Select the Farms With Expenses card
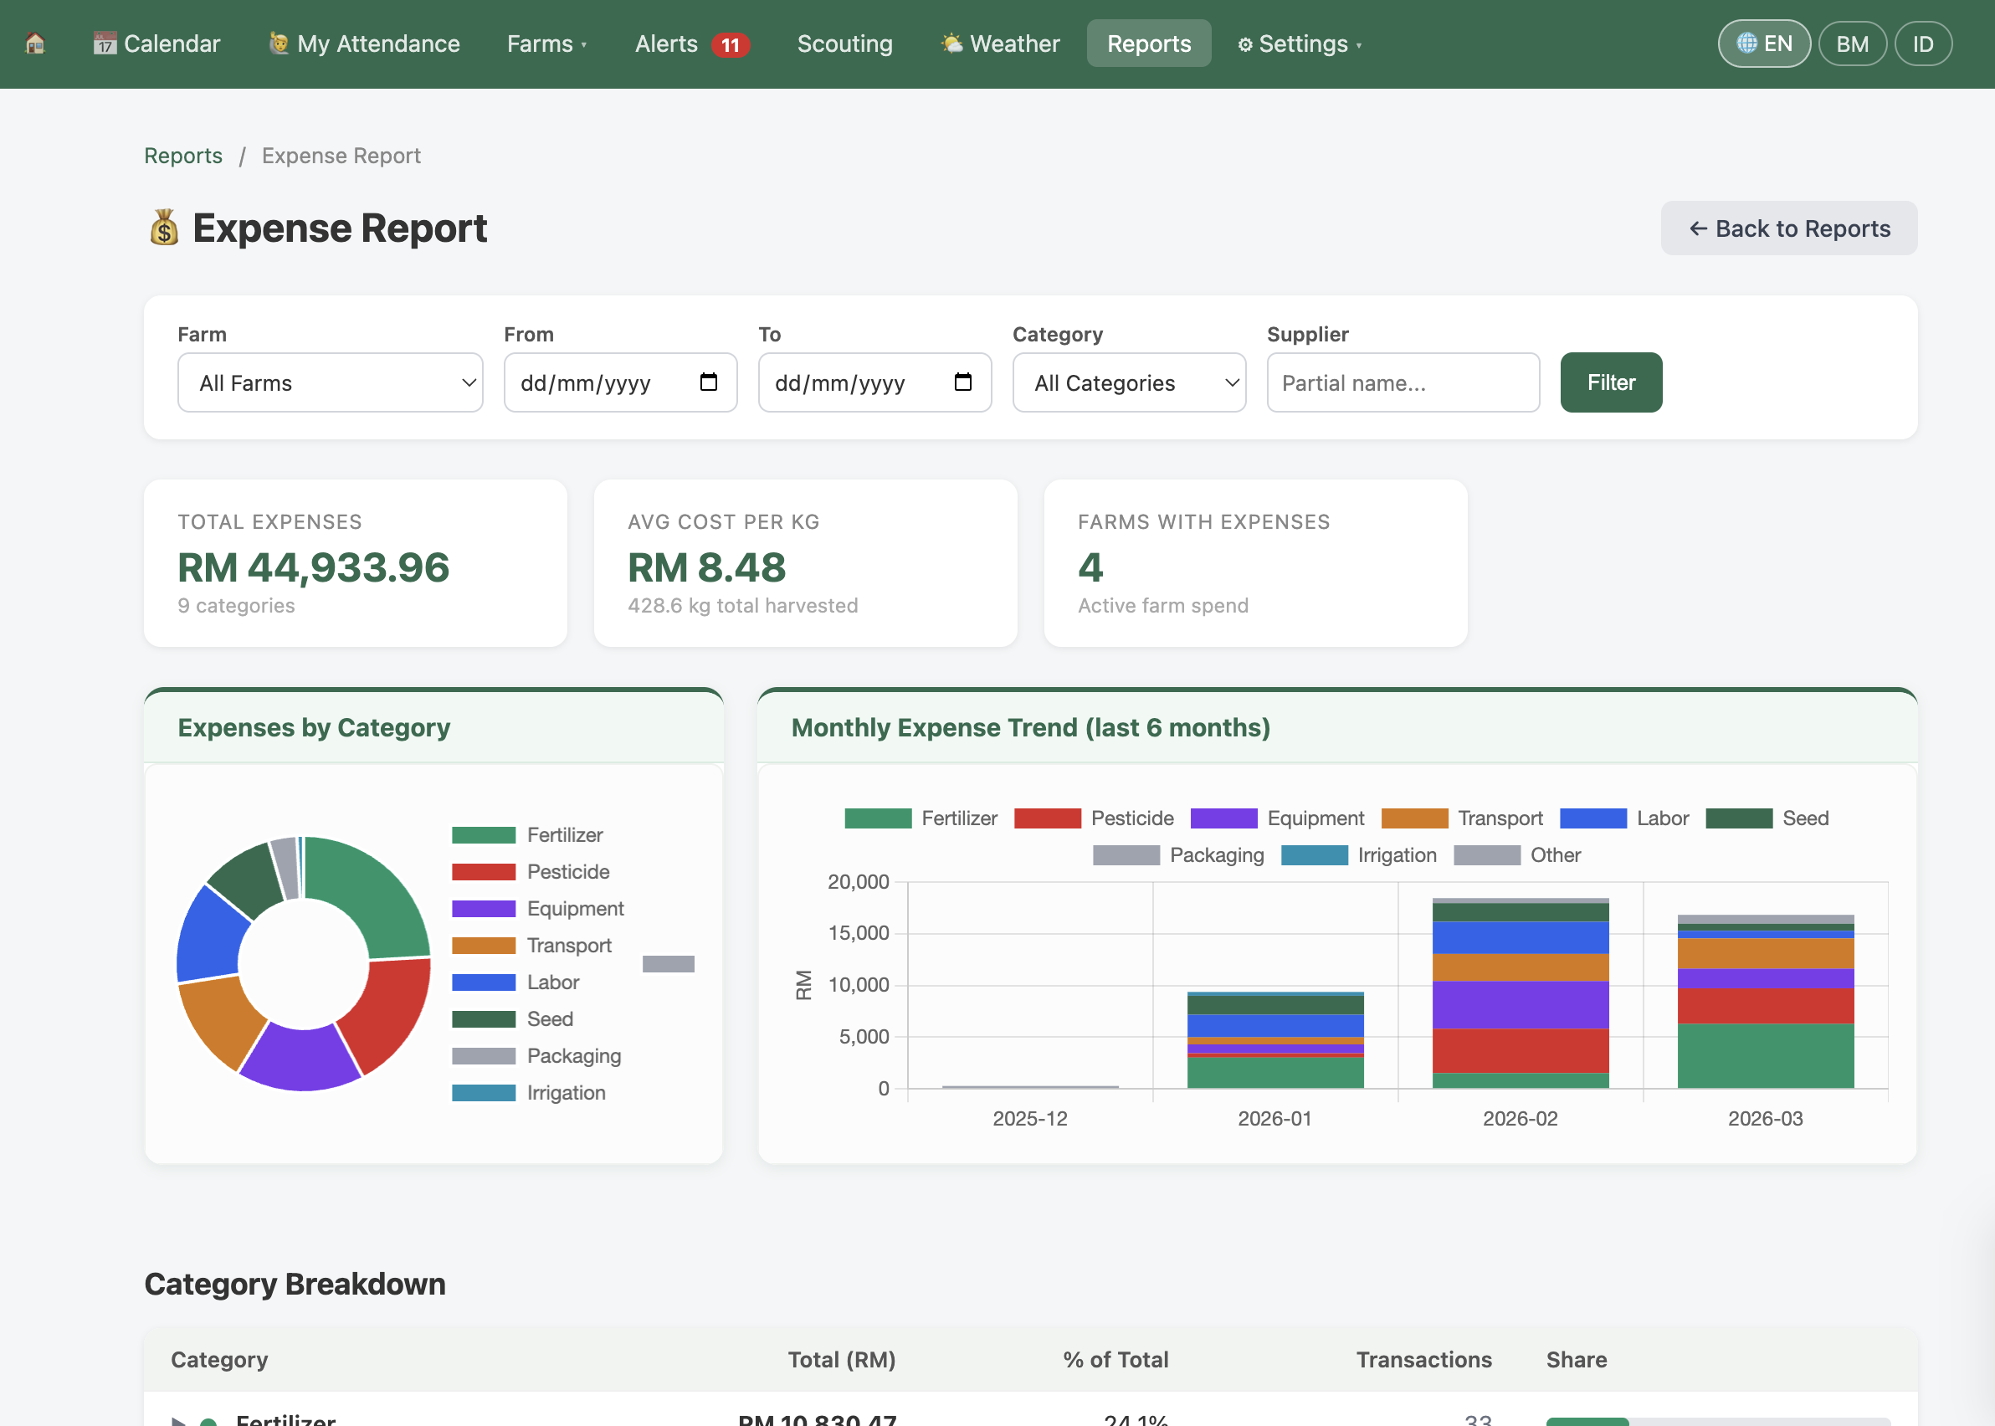This screenshot has width=1995, height=1426. (x=1255, y=563)
